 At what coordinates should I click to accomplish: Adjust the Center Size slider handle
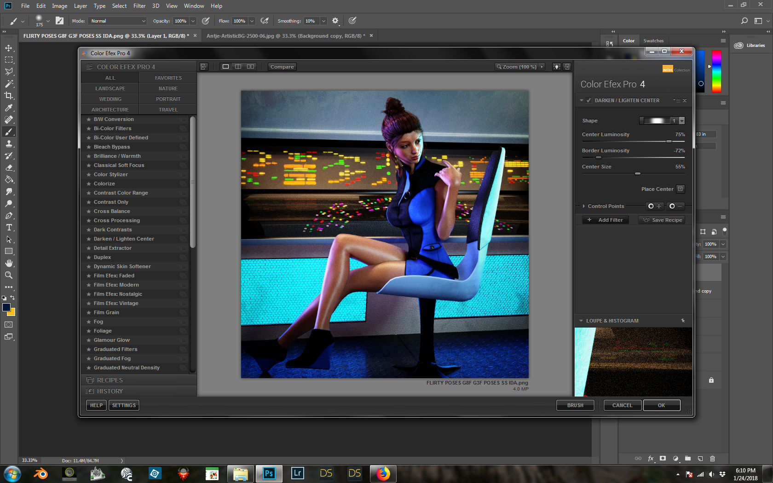(638, 173)
